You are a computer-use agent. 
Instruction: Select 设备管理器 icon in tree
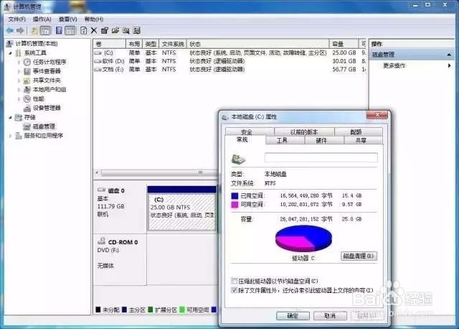coord(27,108)
